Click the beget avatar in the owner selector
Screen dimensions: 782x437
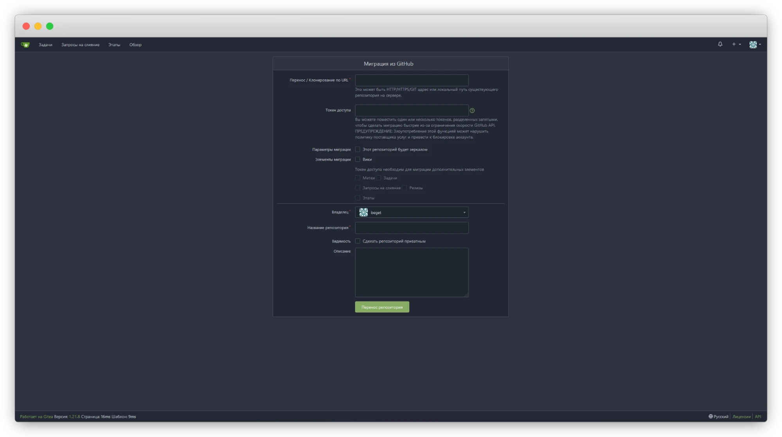click(363, 212)
